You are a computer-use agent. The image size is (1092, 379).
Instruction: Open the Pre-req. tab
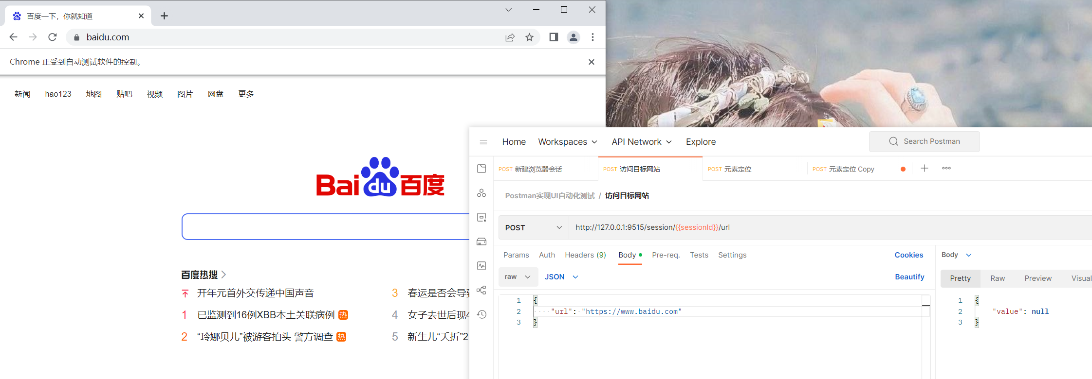[666, 255]
